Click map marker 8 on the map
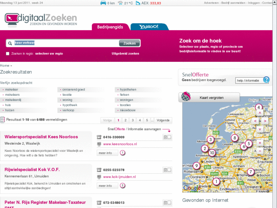Image resolution: width=277 pixels, height=208 pixels. pyautogui.click(x=235, y=138)
